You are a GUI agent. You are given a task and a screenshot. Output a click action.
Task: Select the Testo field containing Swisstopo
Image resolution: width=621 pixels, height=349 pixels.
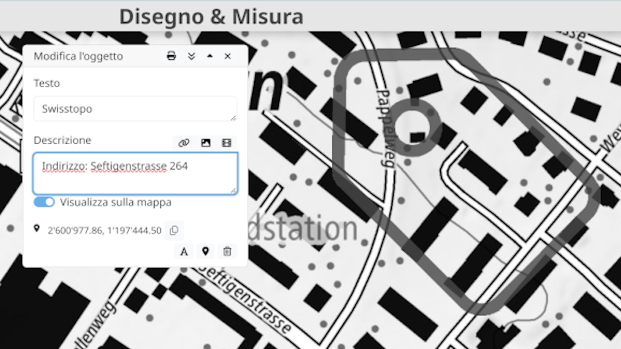(x=135, y=108)
